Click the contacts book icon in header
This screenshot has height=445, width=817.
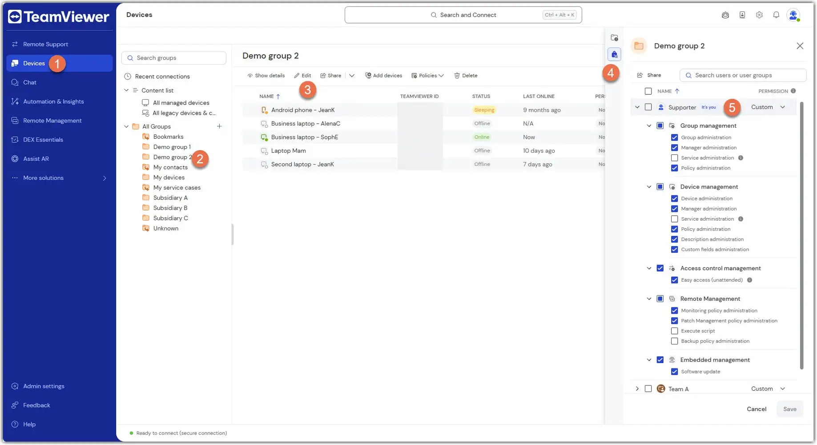[742, 15]
